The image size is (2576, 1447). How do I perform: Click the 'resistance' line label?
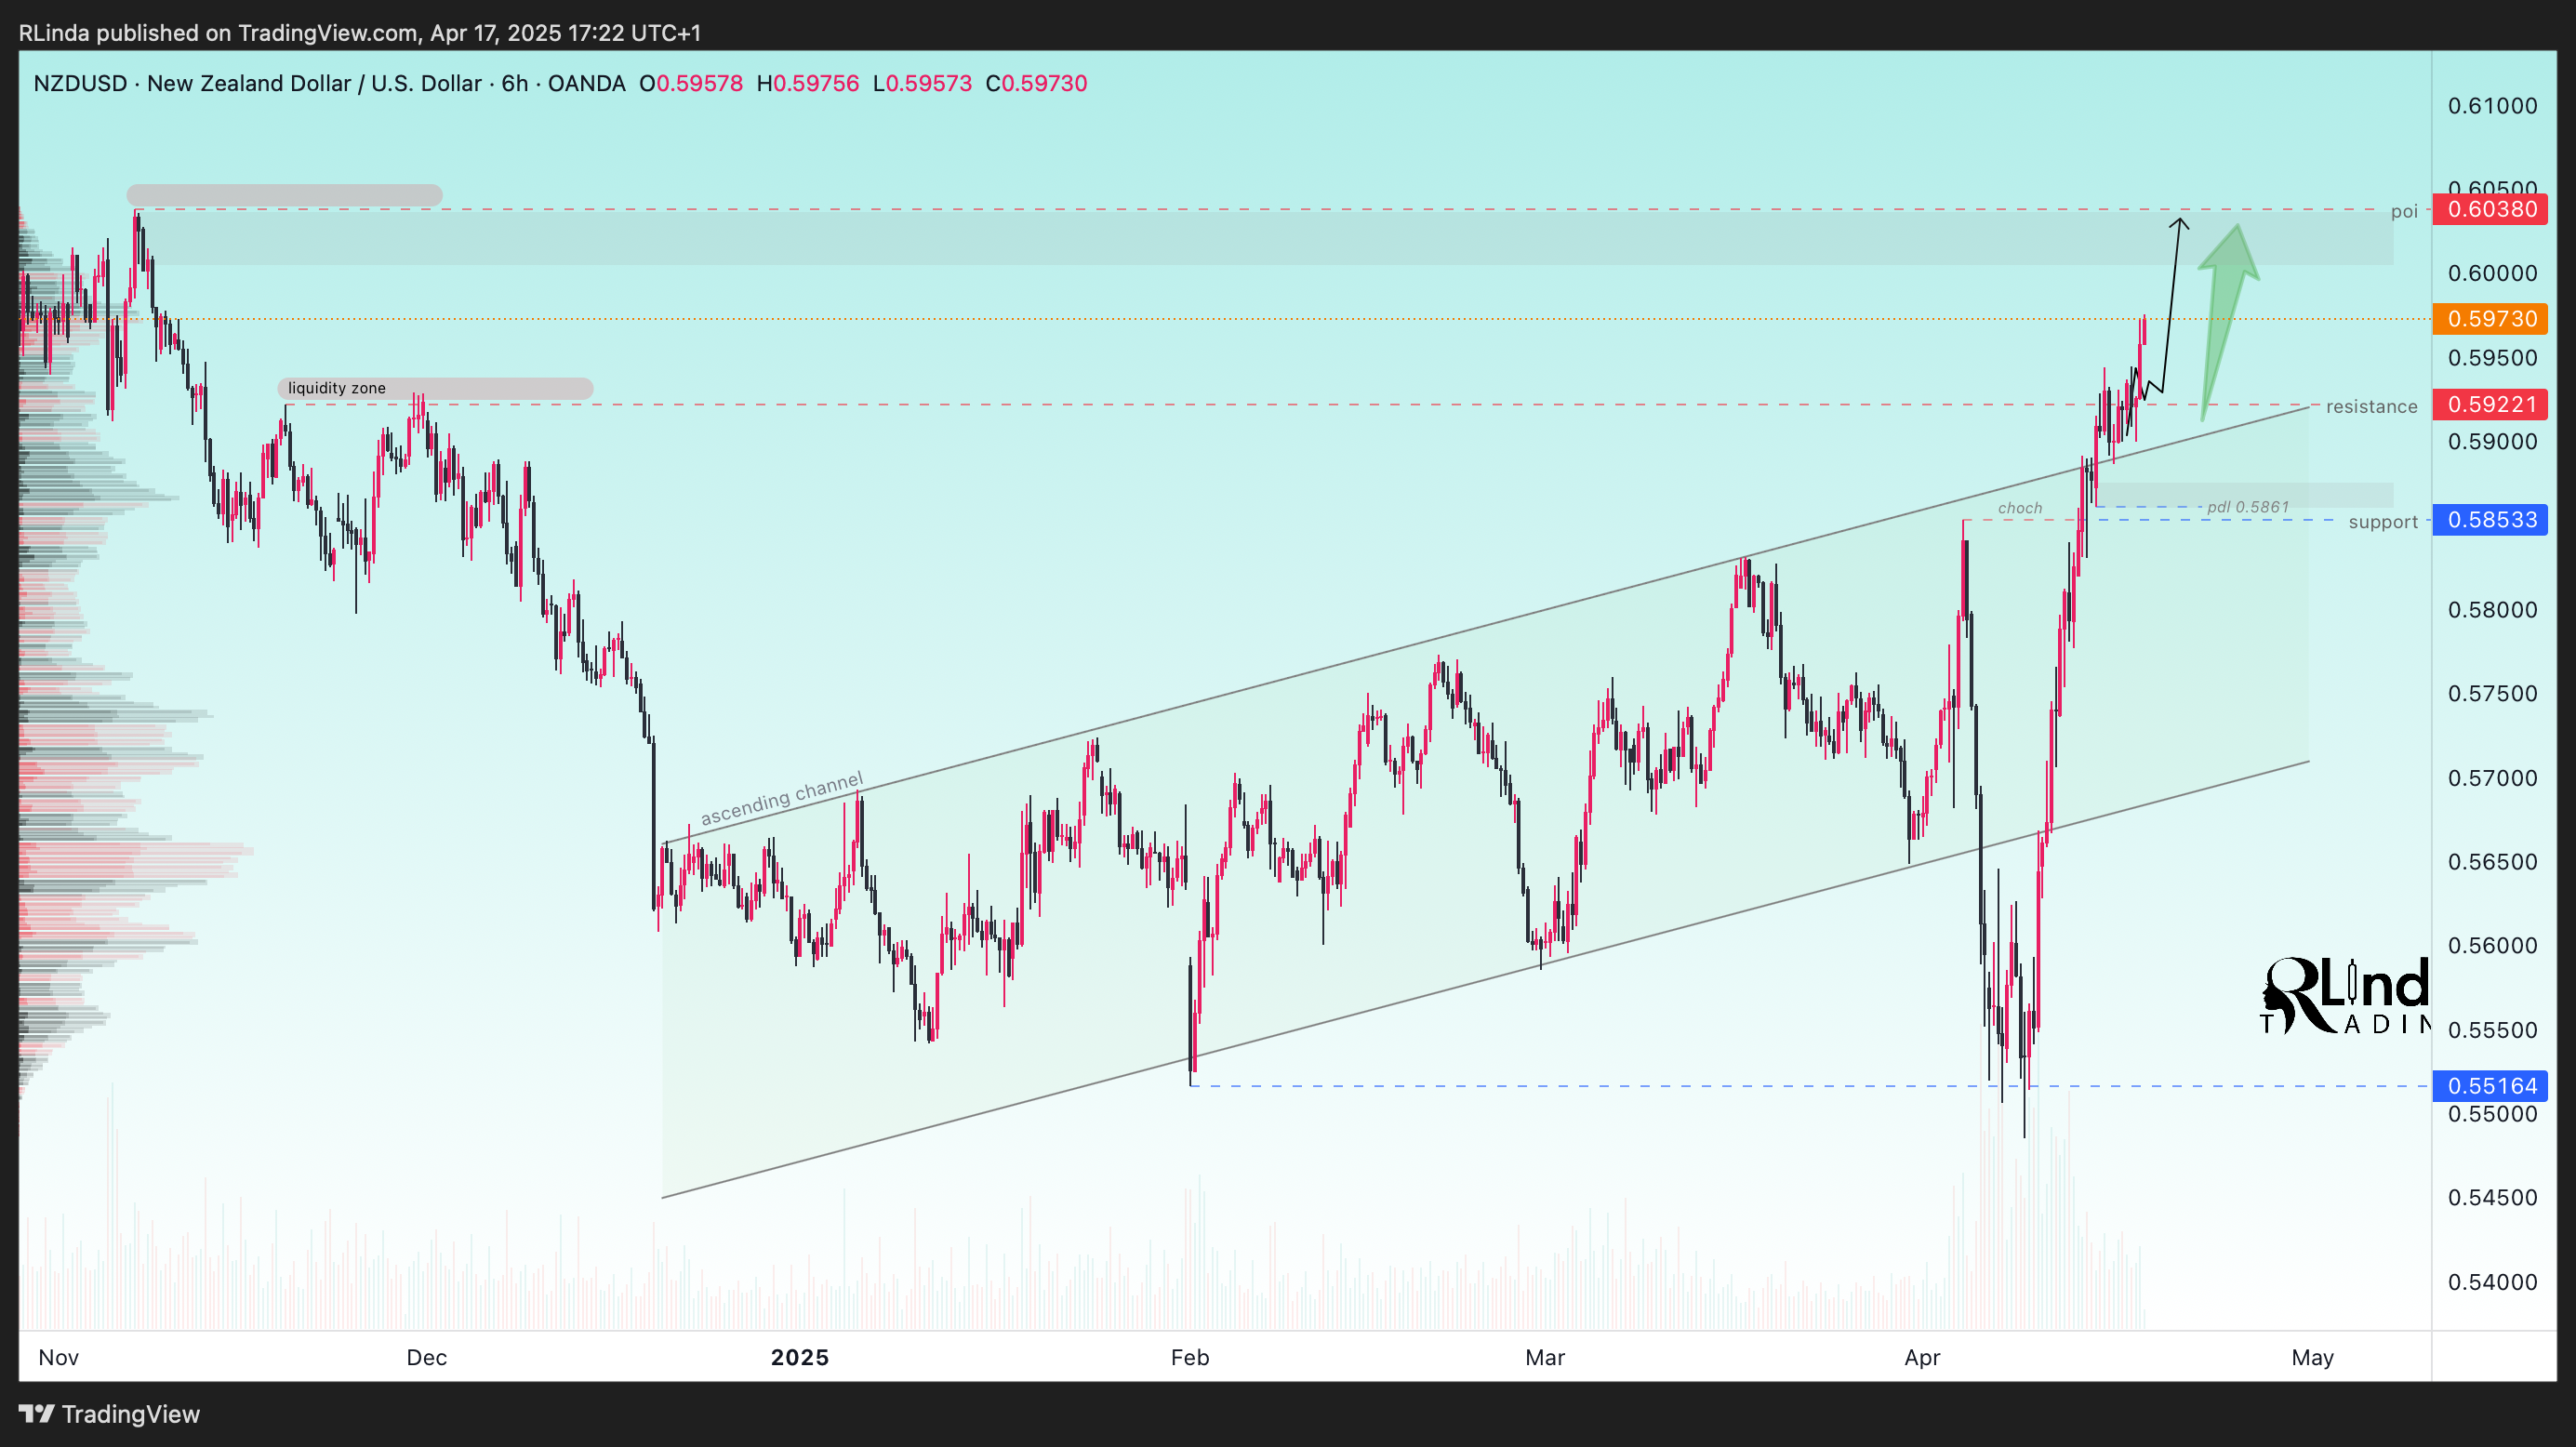pyautogui.click(x=2371, y=406)
